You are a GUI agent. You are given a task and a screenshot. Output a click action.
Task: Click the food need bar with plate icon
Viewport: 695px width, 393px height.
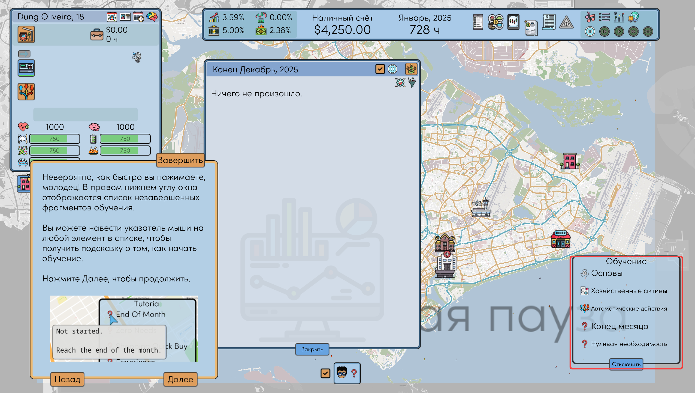click(55, 139)
